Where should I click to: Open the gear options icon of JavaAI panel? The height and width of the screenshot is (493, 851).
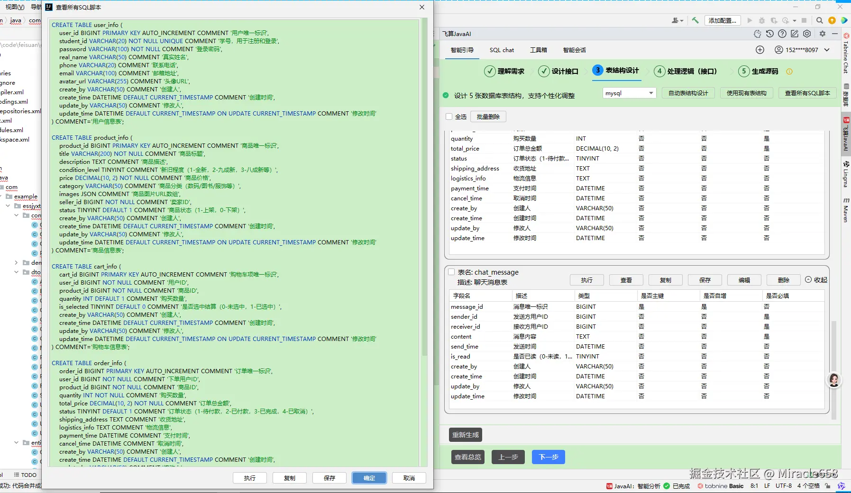coord(823,34)
